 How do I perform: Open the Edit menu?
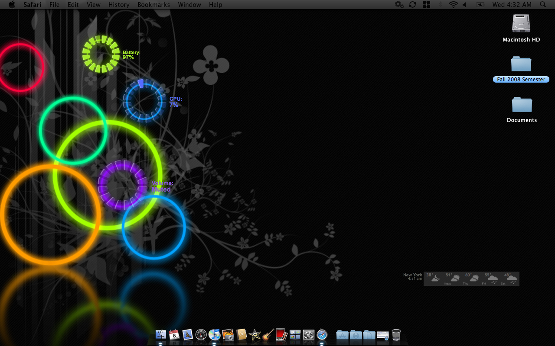click(x=73, y=4)
